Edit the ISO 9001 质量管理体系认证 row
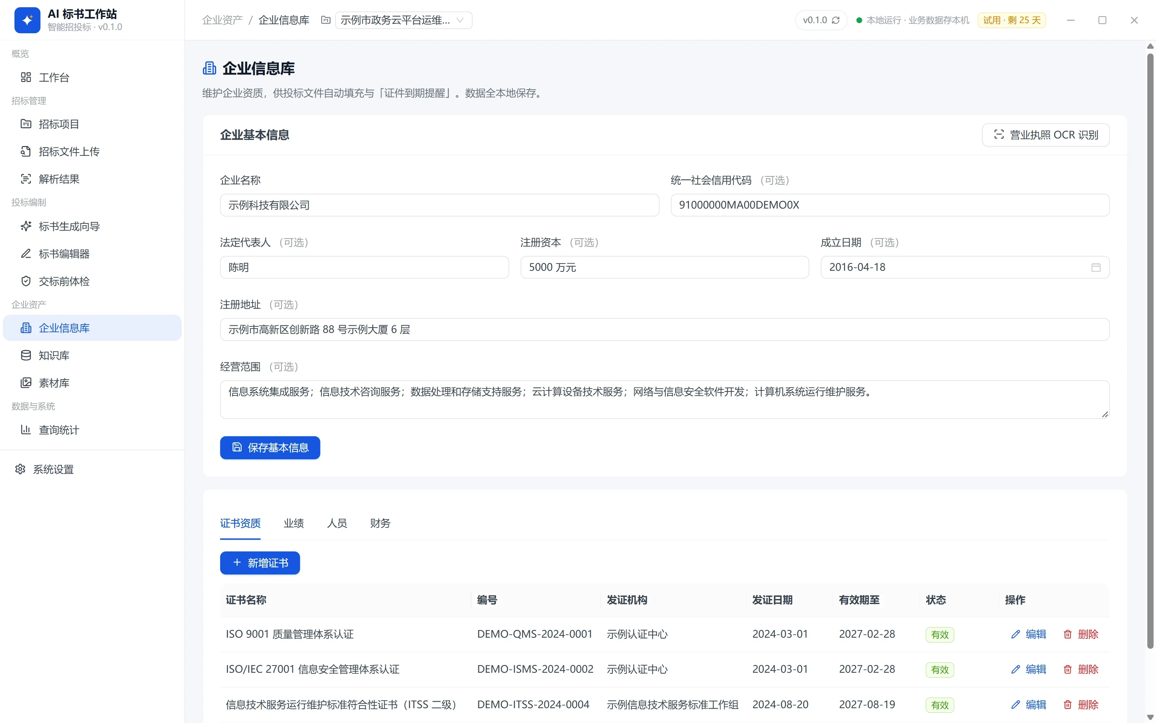This screenshot has width=1156, height=723. (1029, 634)
